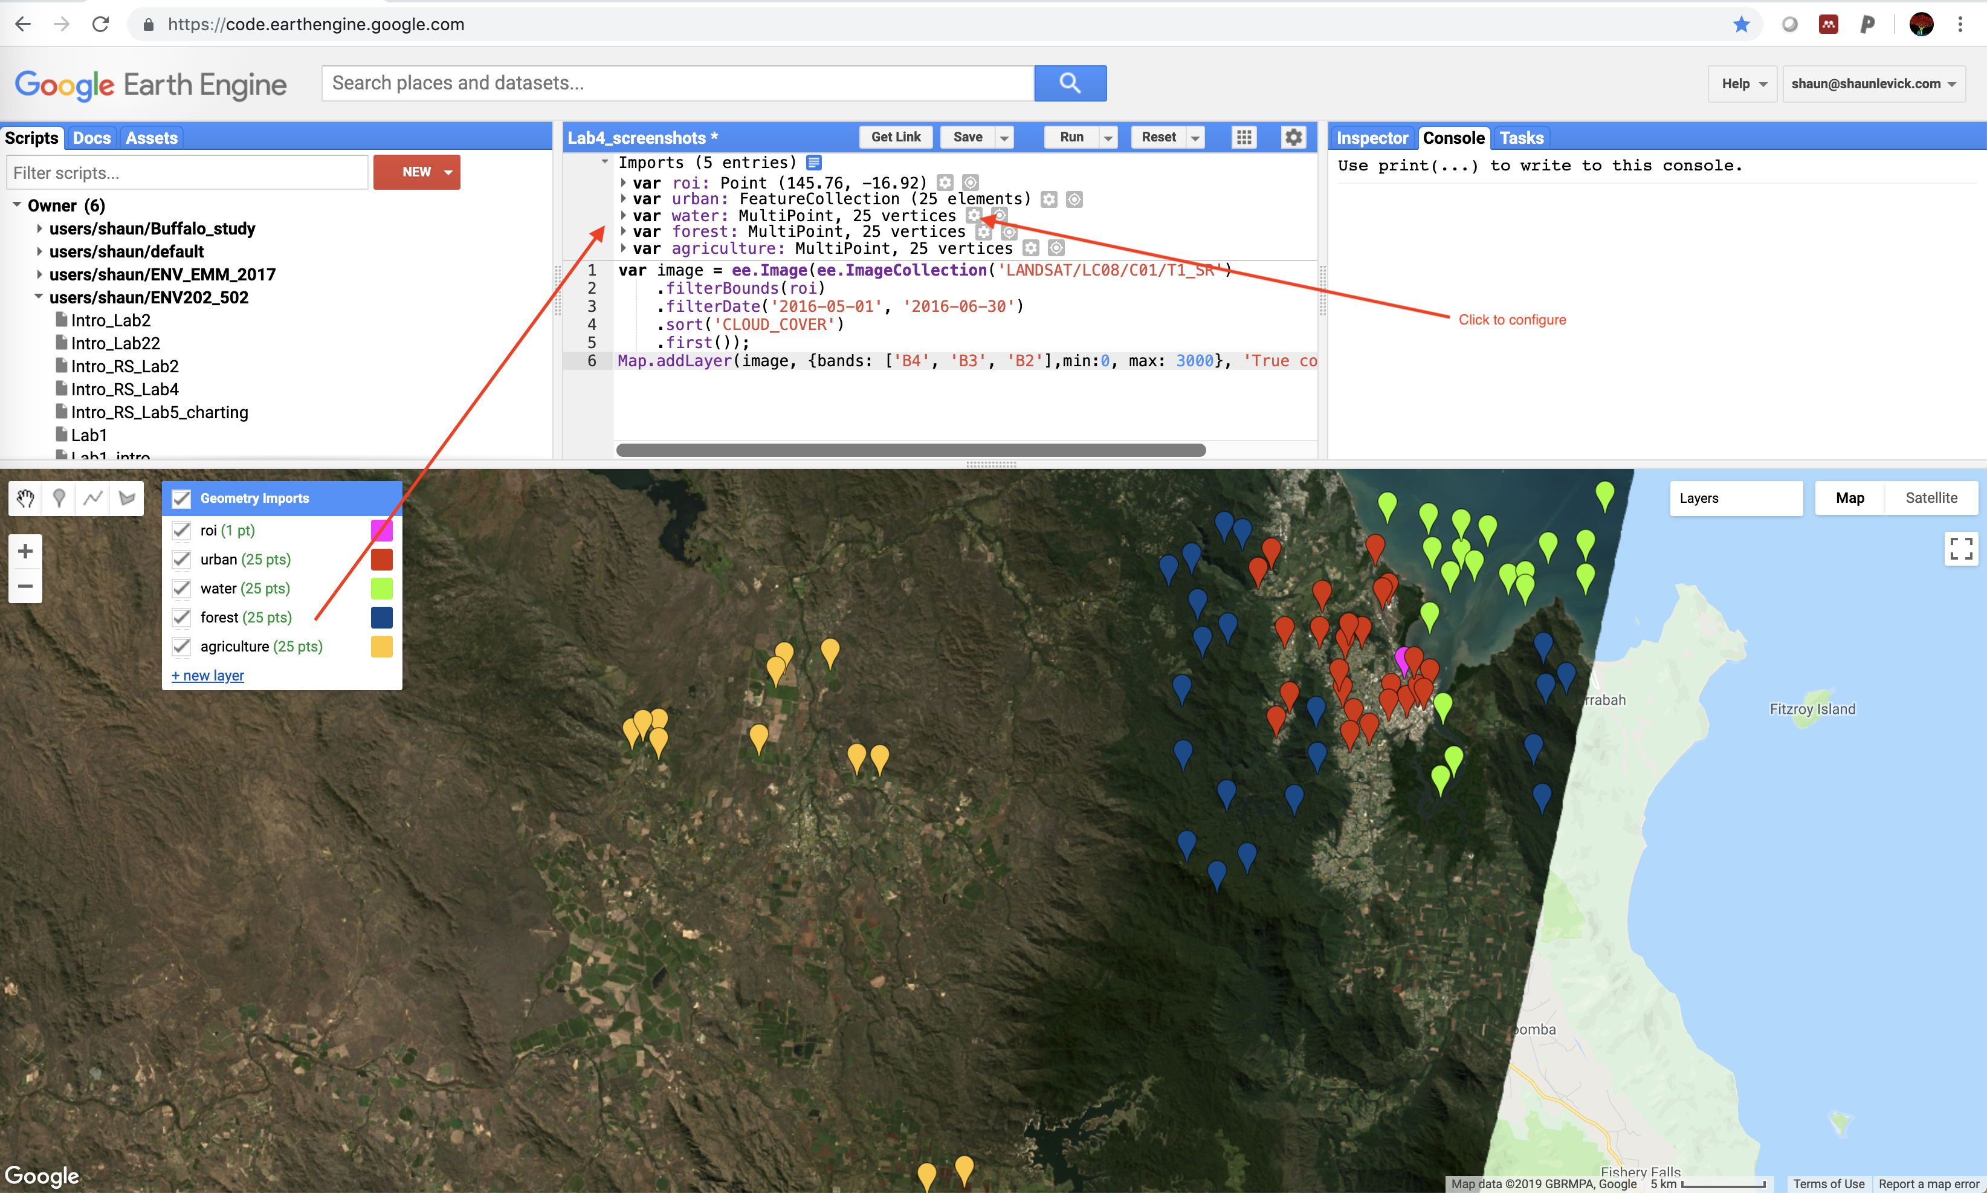
Task: Expand the var forest import
Action: [x=624, y=231]
